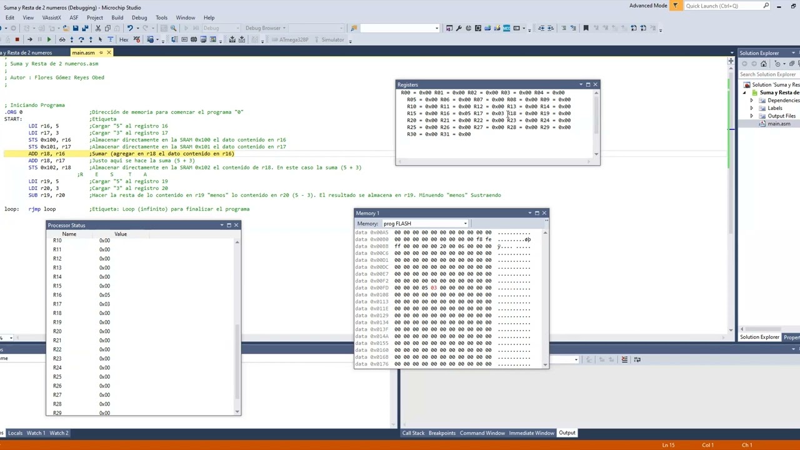Open Registers window options dropdown arrow
Screen dimensions: 800x450
click(x=581, y=84)
